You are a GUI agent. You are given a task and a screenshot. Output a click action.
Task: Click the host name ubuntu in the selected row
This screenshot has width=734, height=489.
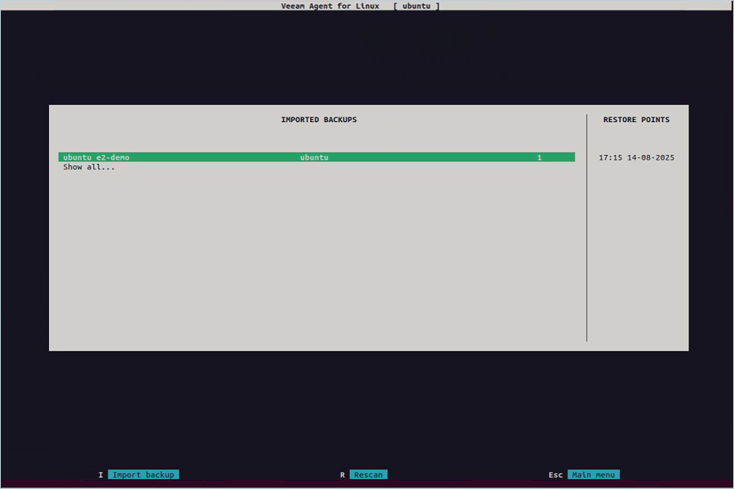point(314,157)
